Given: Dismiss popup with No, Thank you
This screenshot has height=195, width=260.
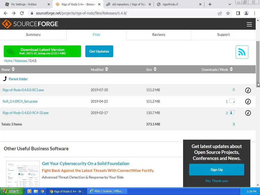Looking at the screenshot, I should click(x=217, y=181).
